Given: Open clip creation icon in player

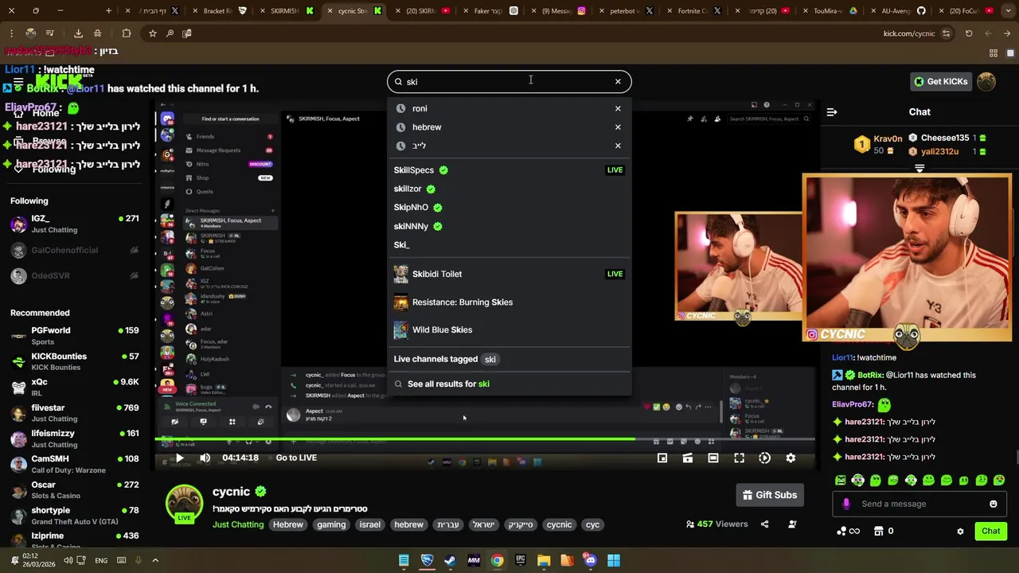Looking at the screenshot, I should [x=688, y=458].
